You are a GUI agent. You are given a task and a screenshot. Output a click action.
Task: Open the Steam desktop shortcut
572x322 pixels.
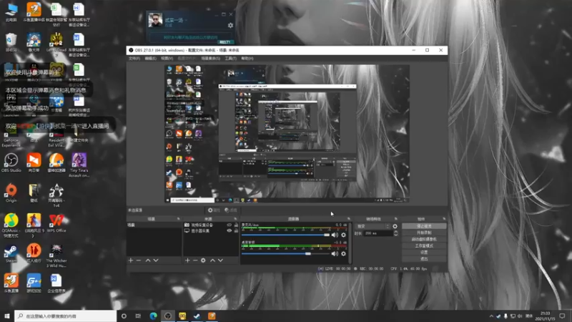pos(11,254)
